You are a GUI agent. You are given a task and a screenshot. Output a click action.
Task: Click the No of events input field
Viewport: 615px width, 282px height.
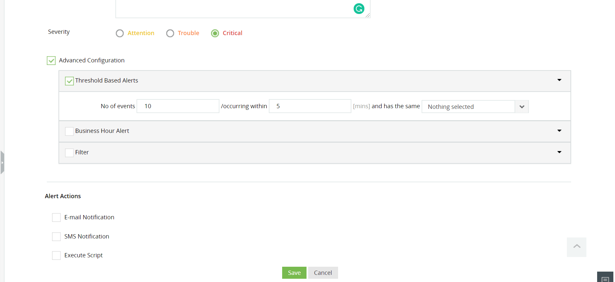pyautogui.click(x=178, y=106)
